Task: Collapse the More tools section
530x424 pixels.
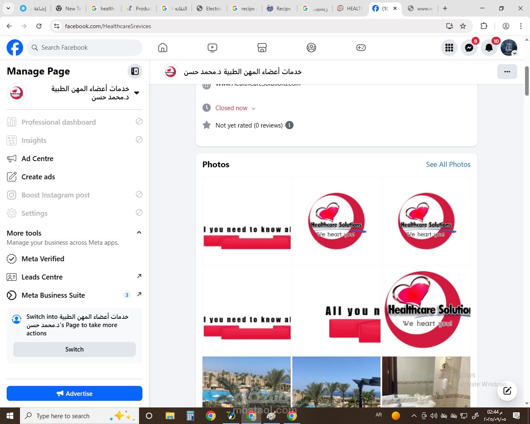Action: tap(139, 233)
